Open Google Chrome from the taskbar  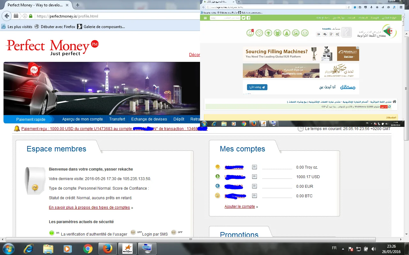click(88, 249)
